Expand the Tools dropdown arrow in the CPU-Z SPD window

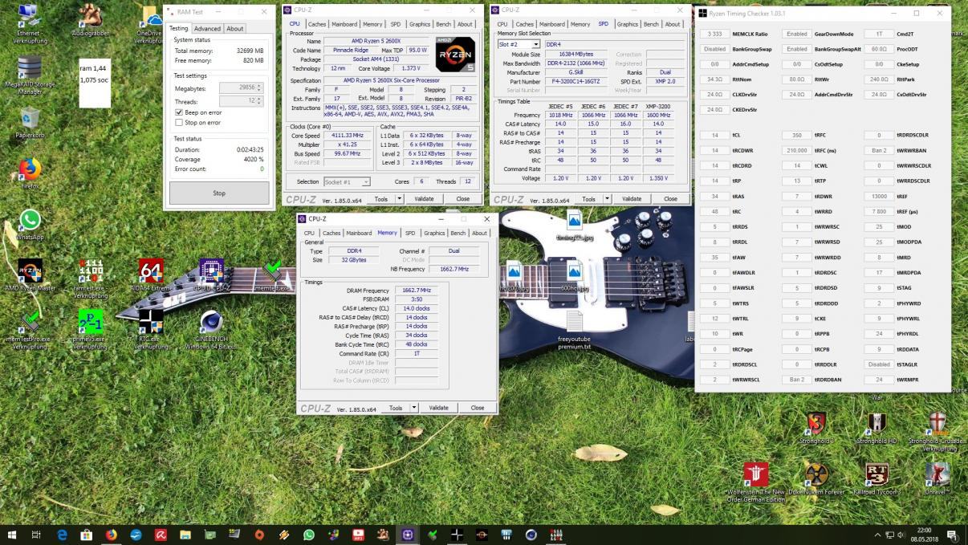click(608, 199)
